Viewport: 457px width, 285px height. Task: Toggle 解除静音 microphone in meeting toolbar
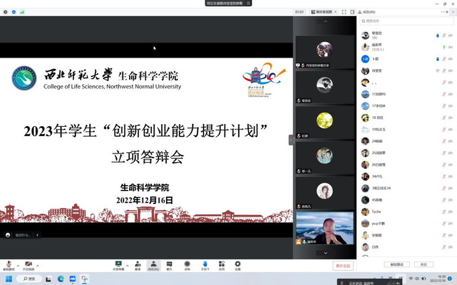[8, 265]
